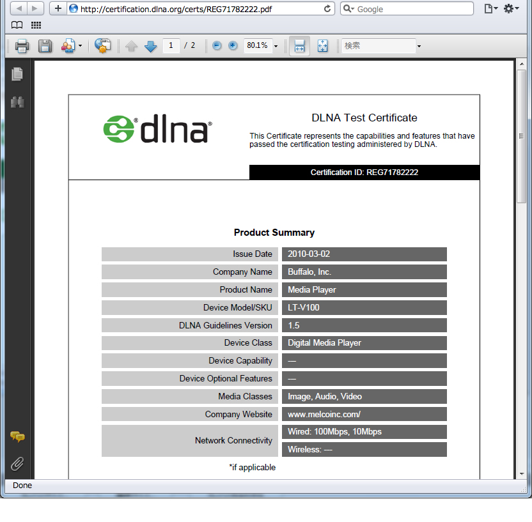Image resolution: width=532 pixels, height=522 pixels.
Task: Click the PDF scrollbar up arrow
Action: (522, 64)
